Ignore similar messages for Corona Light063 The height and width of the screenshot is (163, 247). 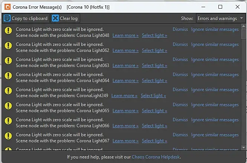(x=215, y=59)
